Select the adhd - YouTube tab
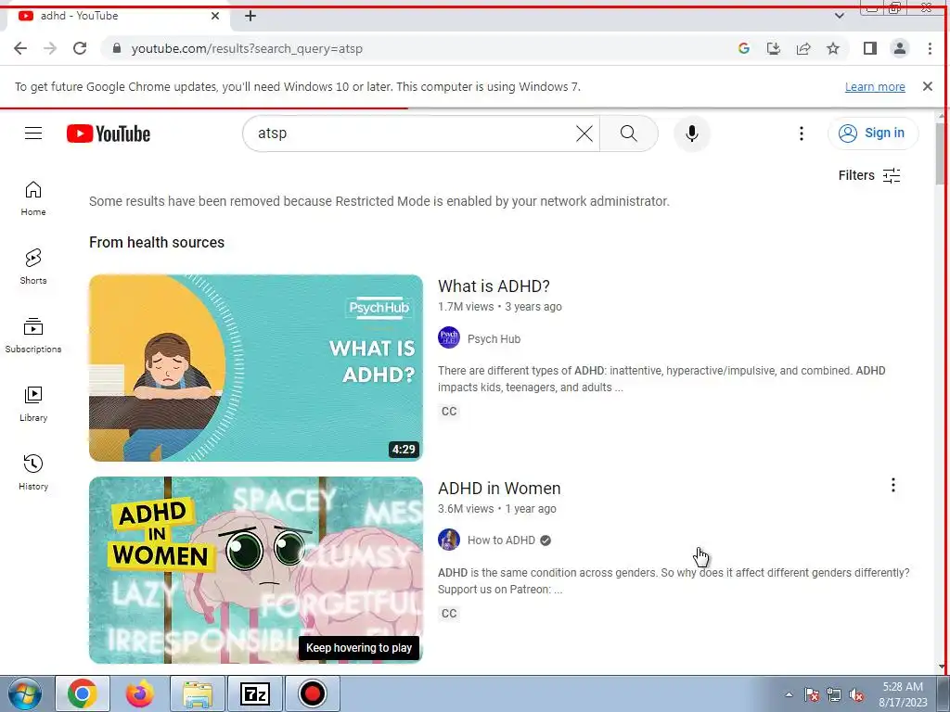The width and height of the screenshot is (950, 712). tap(118, 16)
